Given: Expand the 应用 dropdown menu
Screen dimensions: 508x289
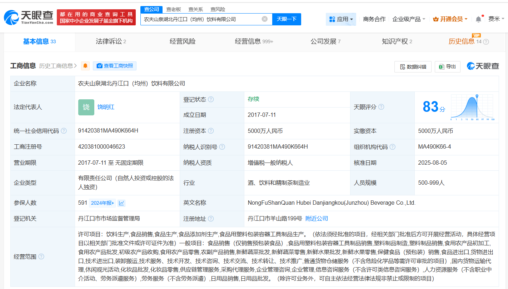Looking at the screenshot, I should pos(341,19).
